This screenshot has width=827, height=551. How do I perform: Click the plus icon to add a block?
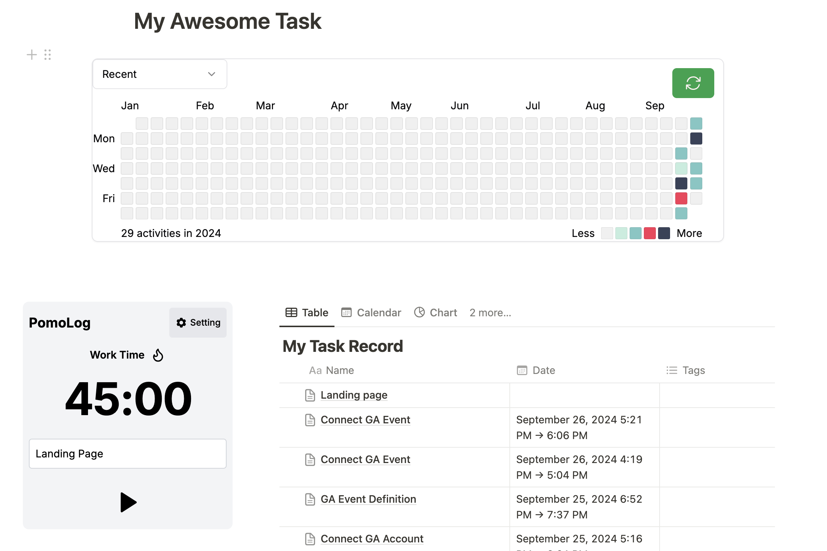click(32, 55)
